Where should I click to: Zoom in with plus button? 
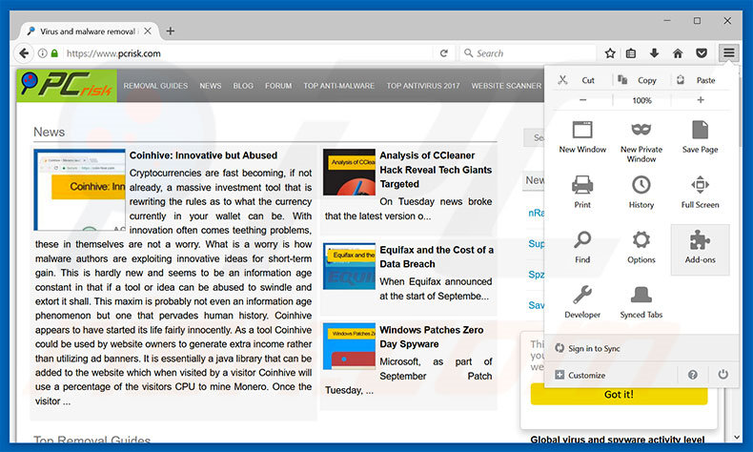pos(701,100)
